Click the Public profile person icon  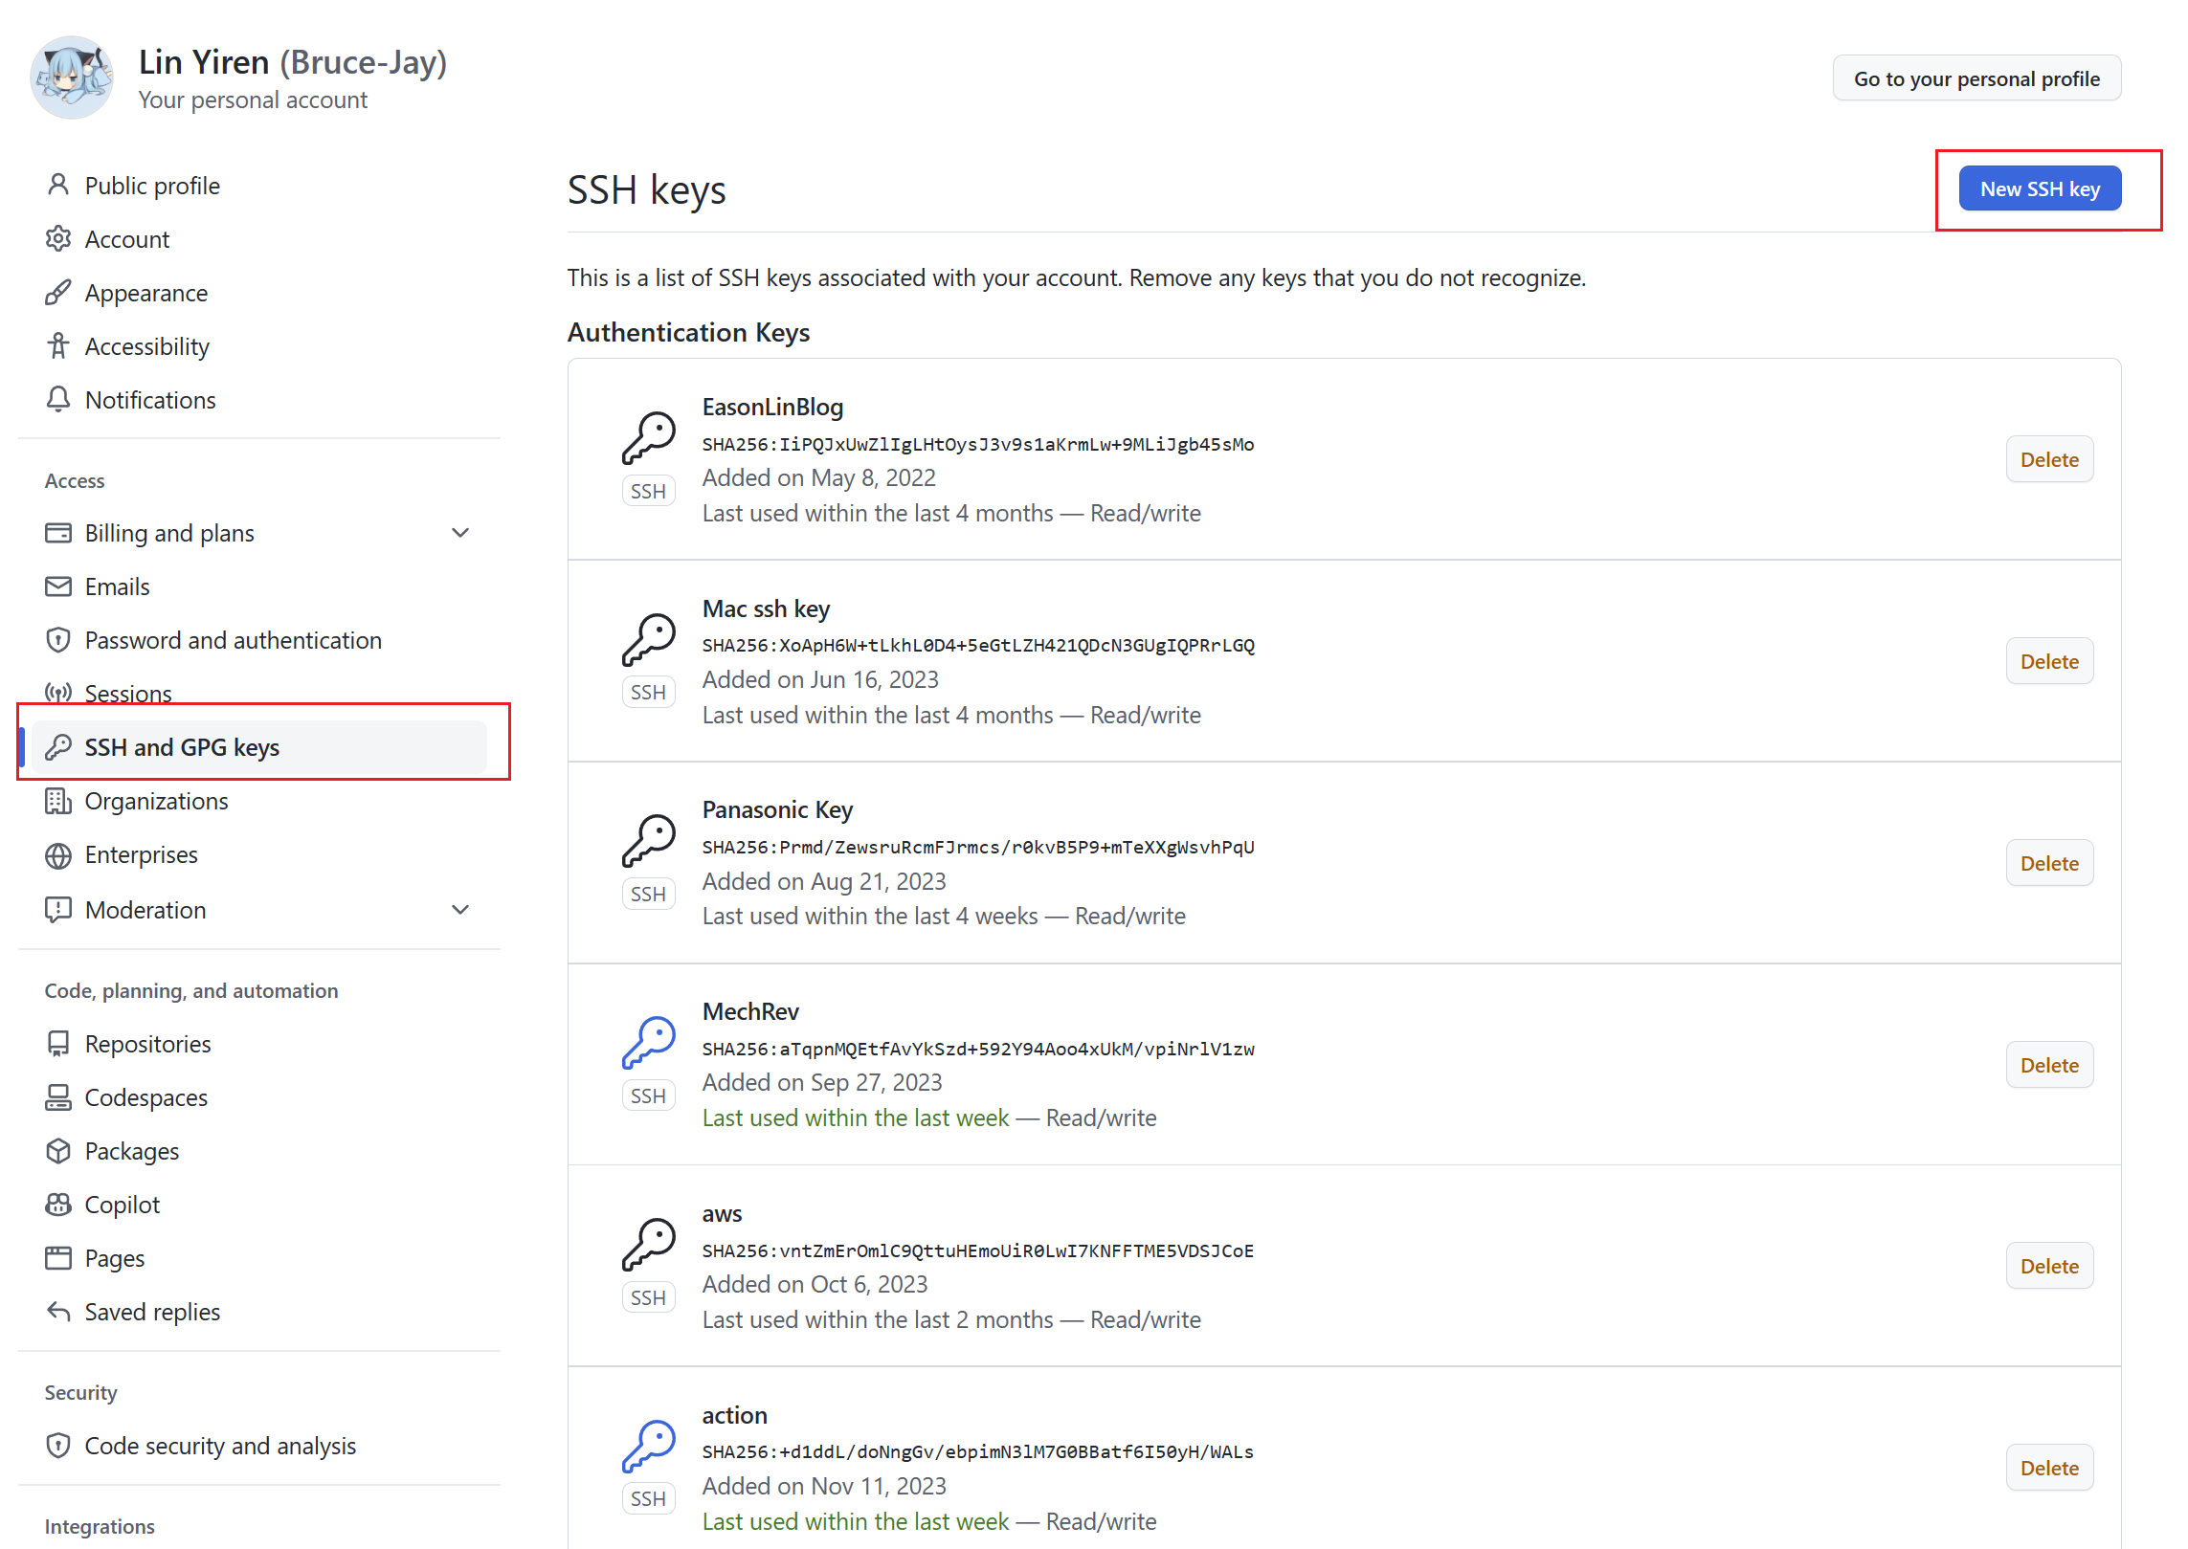click(x=58, y=185)
